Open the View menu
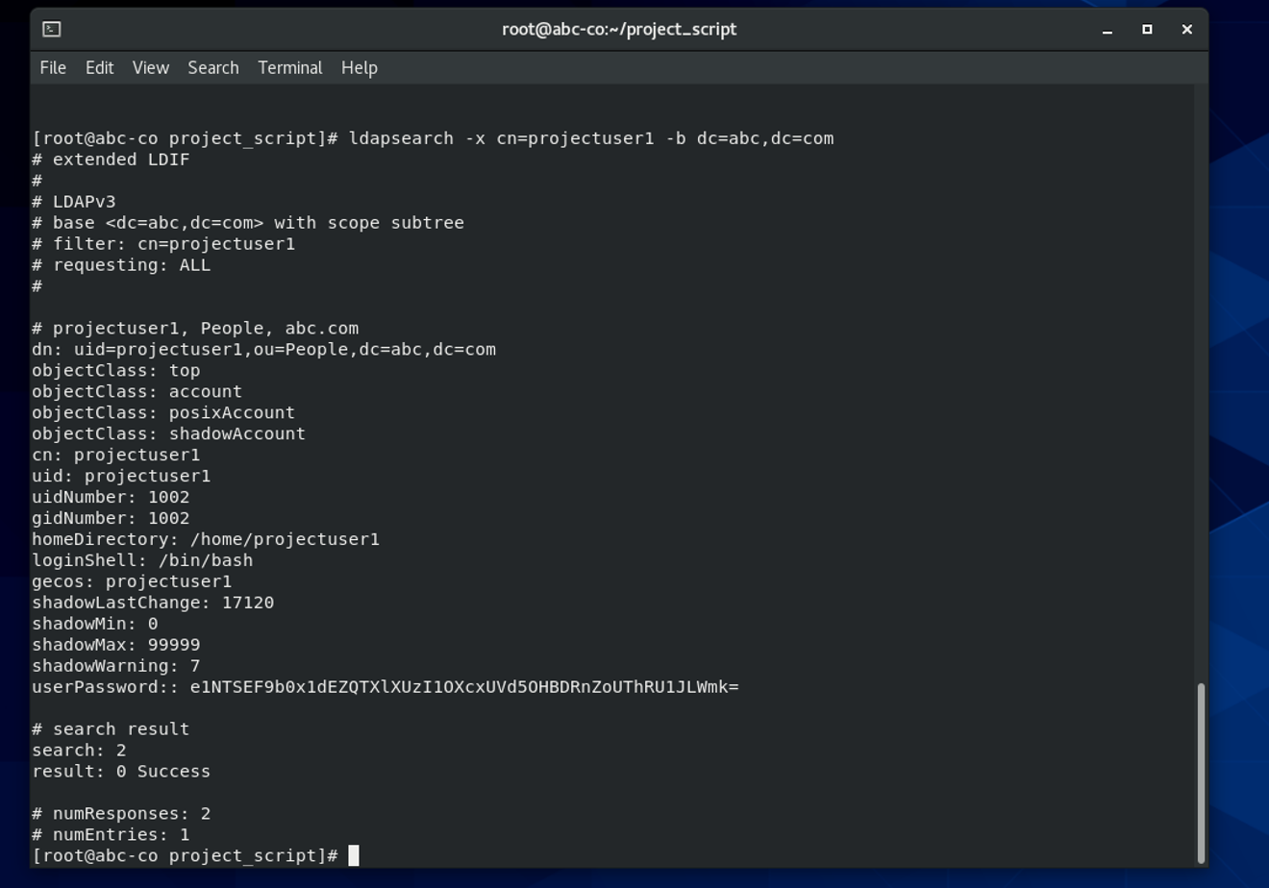This screenshot has width=1269, height=888. [x=150, y=67]
